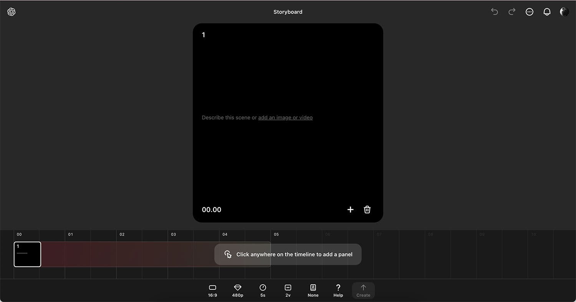576x302 pixels.
Task: Open Help from the bottom toolbar
Action: coord(338,290)
